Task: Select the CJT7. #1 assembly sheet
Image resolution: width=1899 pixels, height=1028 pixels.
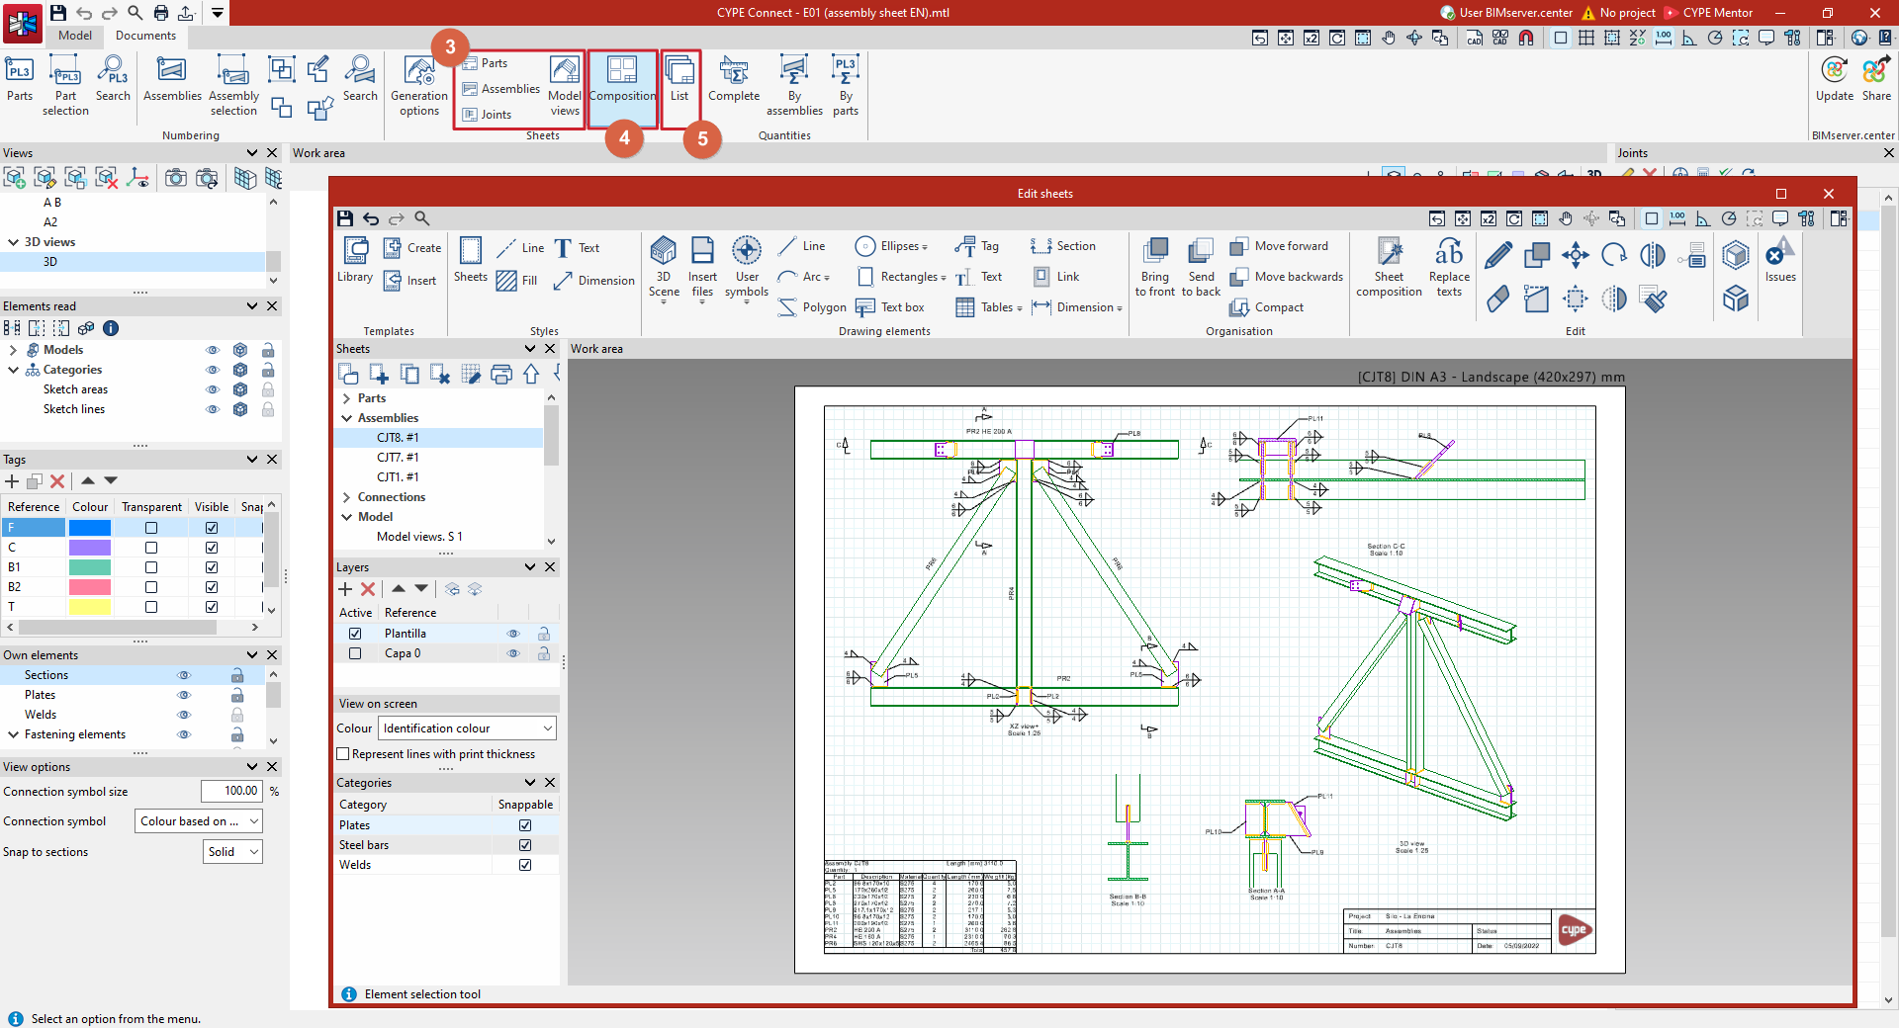Action: click(x=398, y=458)
